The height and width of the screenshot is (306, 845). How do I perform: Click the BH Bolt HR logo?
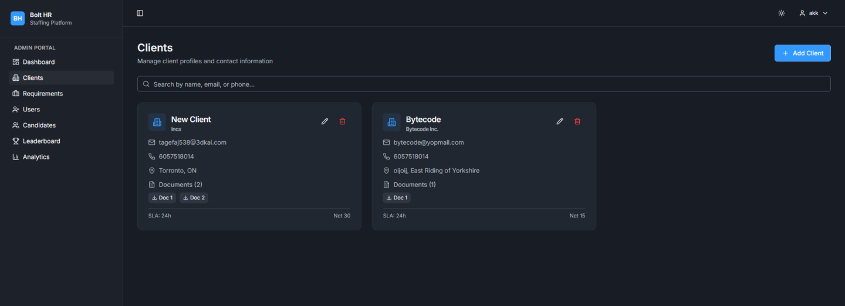(18, 18)
